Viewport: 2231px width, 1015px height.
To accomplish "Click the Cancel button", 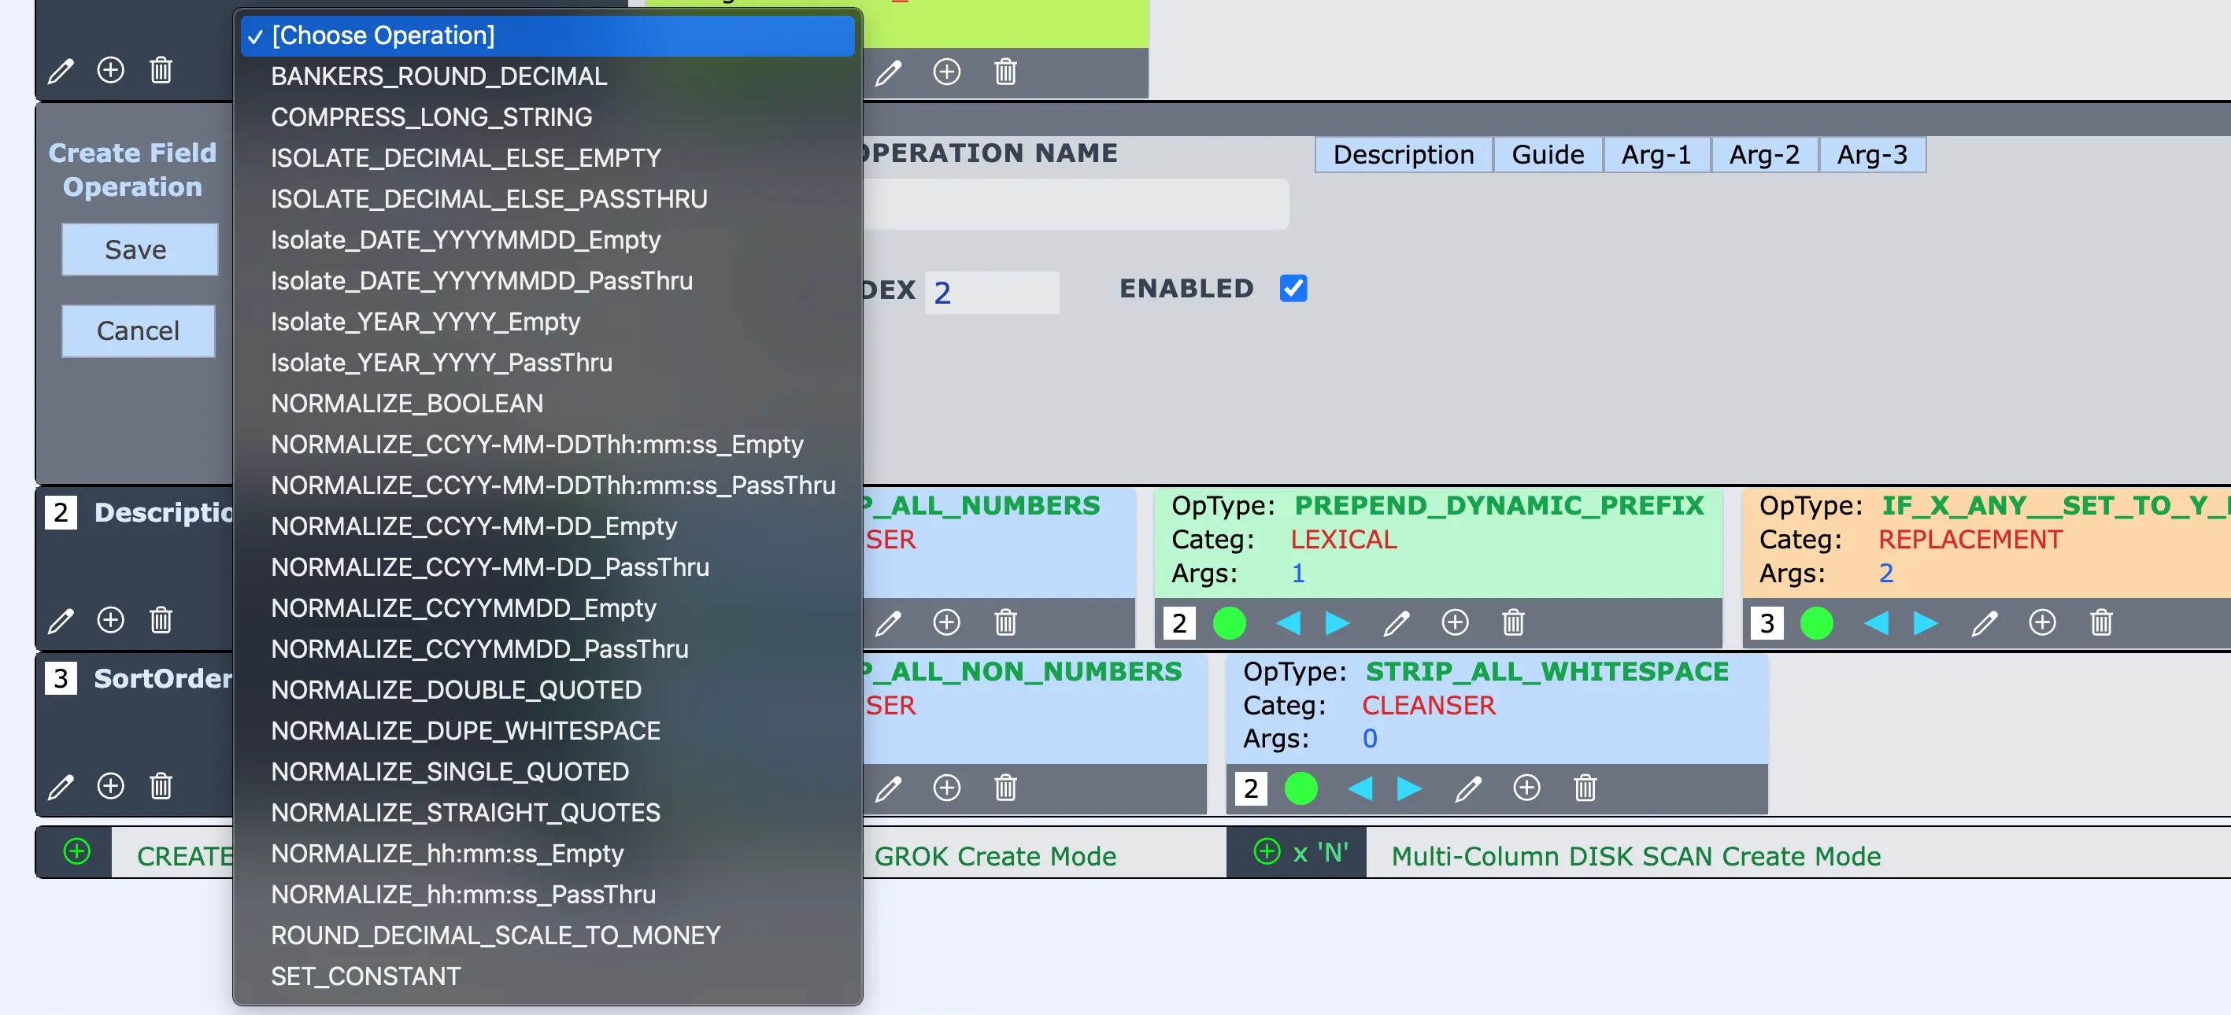I will (x=138, y=330).
